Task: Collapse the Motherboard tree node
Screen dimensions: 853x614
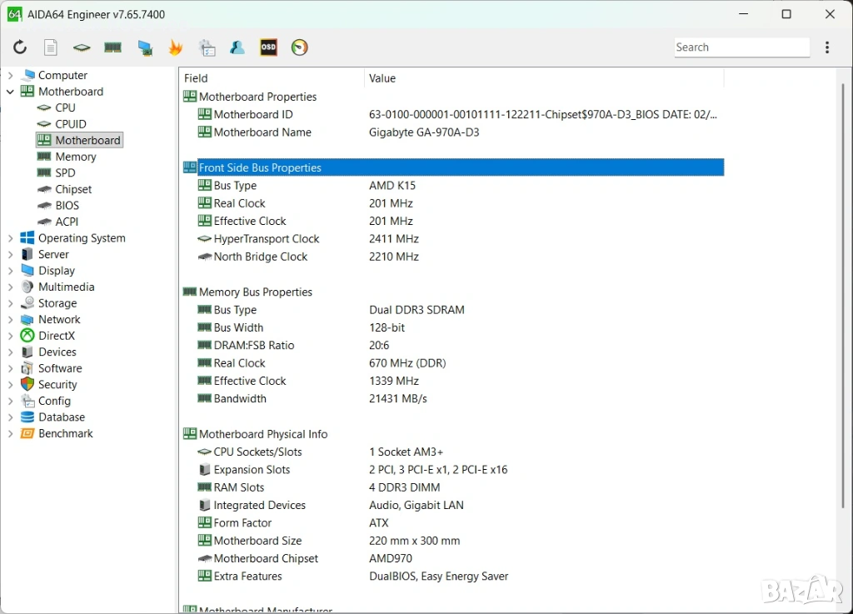Action: (10, 92)
